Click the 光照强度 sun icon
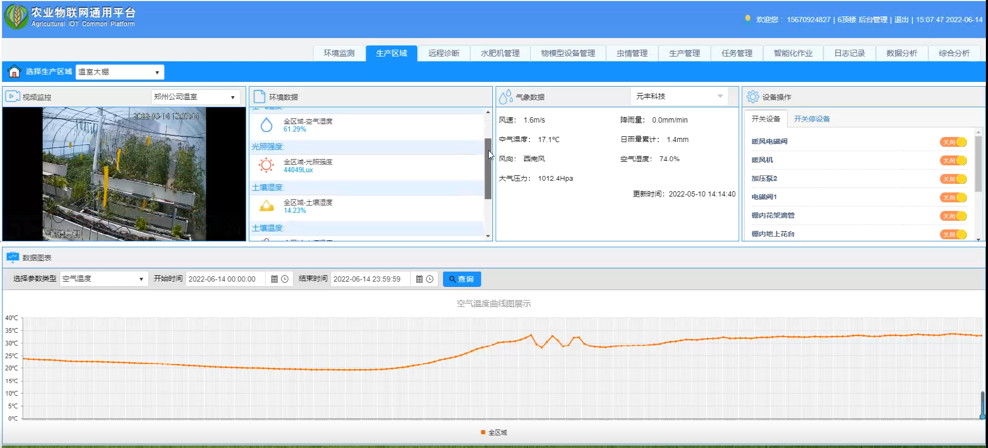 [266, 165]
